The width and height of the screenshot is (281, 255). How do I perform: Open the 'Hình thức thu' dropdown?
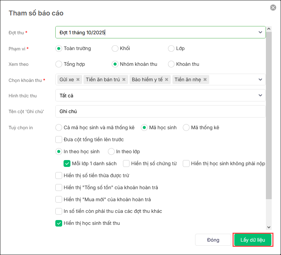(x=260, y=95)
